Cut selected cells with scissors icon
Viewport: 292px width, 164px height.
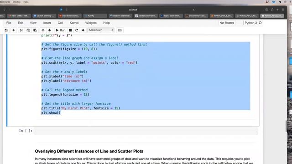tap(21, 30)
